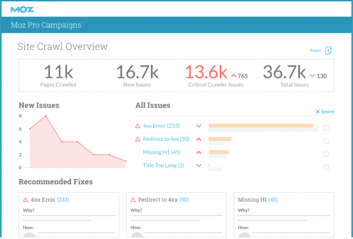
Task: Click the Export link text
Action: [x=315, y=50]
